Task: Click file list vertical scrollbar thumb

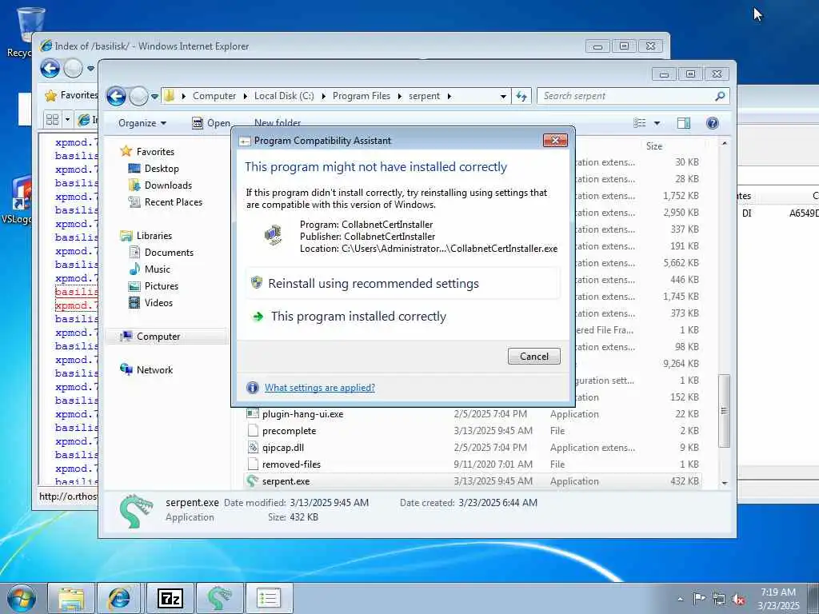Action: point(724,411)
